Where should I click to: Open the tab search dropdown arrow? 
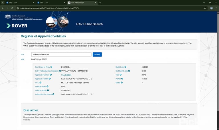coord(3,3)
